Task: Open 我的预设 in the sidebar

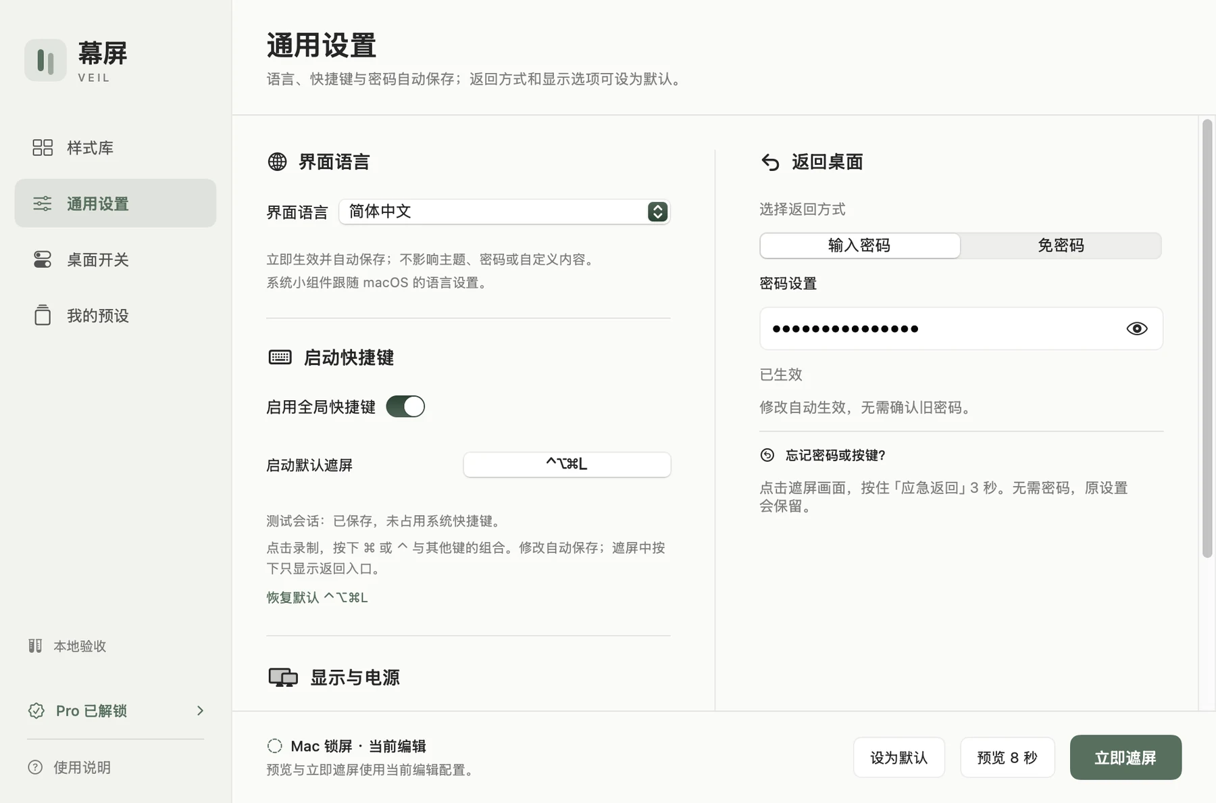Action: (x=116, y=315)
